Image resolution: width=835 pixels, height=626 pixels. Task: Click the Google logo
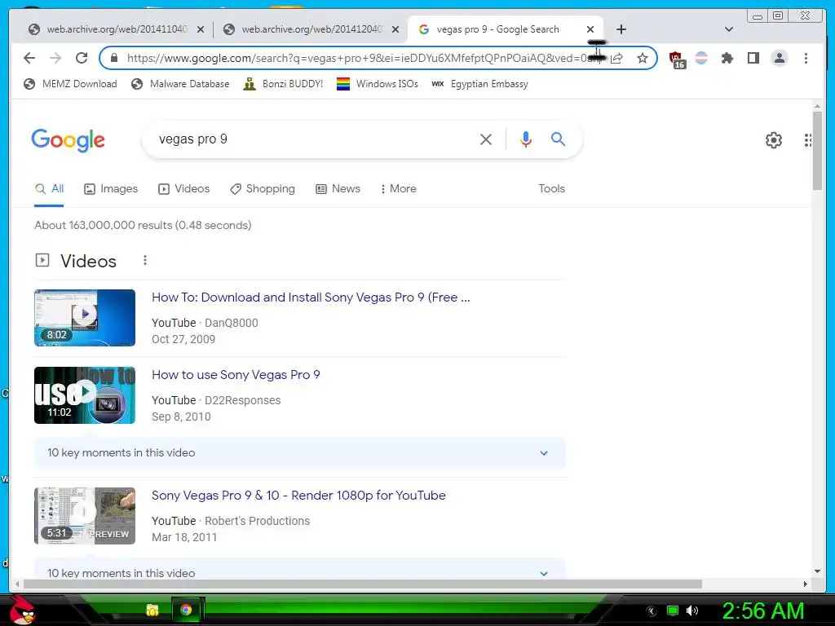click(68, 140)
